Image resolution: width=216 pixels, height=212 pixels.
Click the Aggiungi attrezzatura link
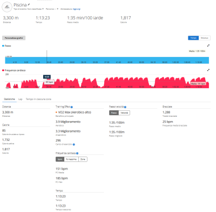click(x=76, y=9)
